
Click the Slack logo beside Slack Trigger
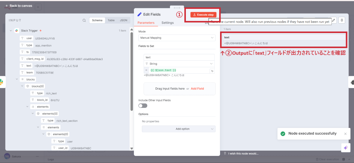(x=17, y=31)
